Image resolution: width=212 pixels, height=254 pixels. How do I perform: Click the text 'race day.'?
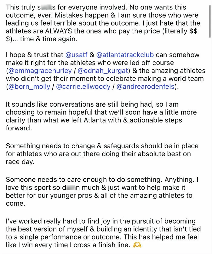(x=20, y=162)
